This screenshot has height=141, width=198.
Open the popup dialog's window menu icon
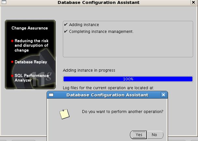coord(51,95)
